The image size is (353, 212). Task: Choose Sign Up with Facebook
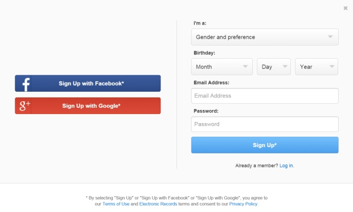(x=88, y=83)
